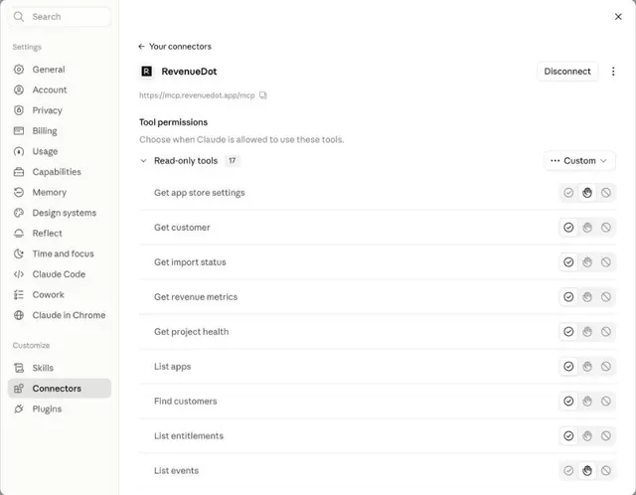The width and height of the screenshot is (636, 495).
Task: Require approval for Get project health
Action: tap(587, 332)
